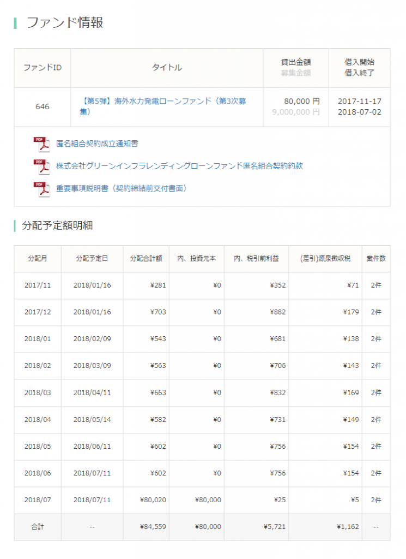Click the PDF icon beside 匿名組合契約成立通知書
Screen dimensions: 406x559
41,144
